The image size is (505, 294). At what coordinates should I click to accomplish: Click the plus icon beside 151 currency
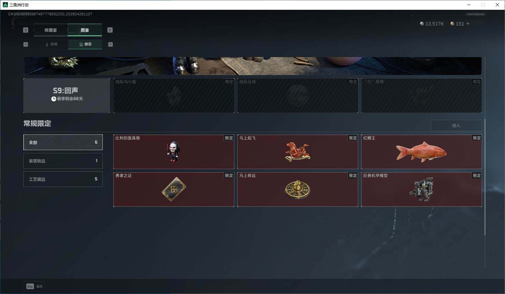click(468, 24)
